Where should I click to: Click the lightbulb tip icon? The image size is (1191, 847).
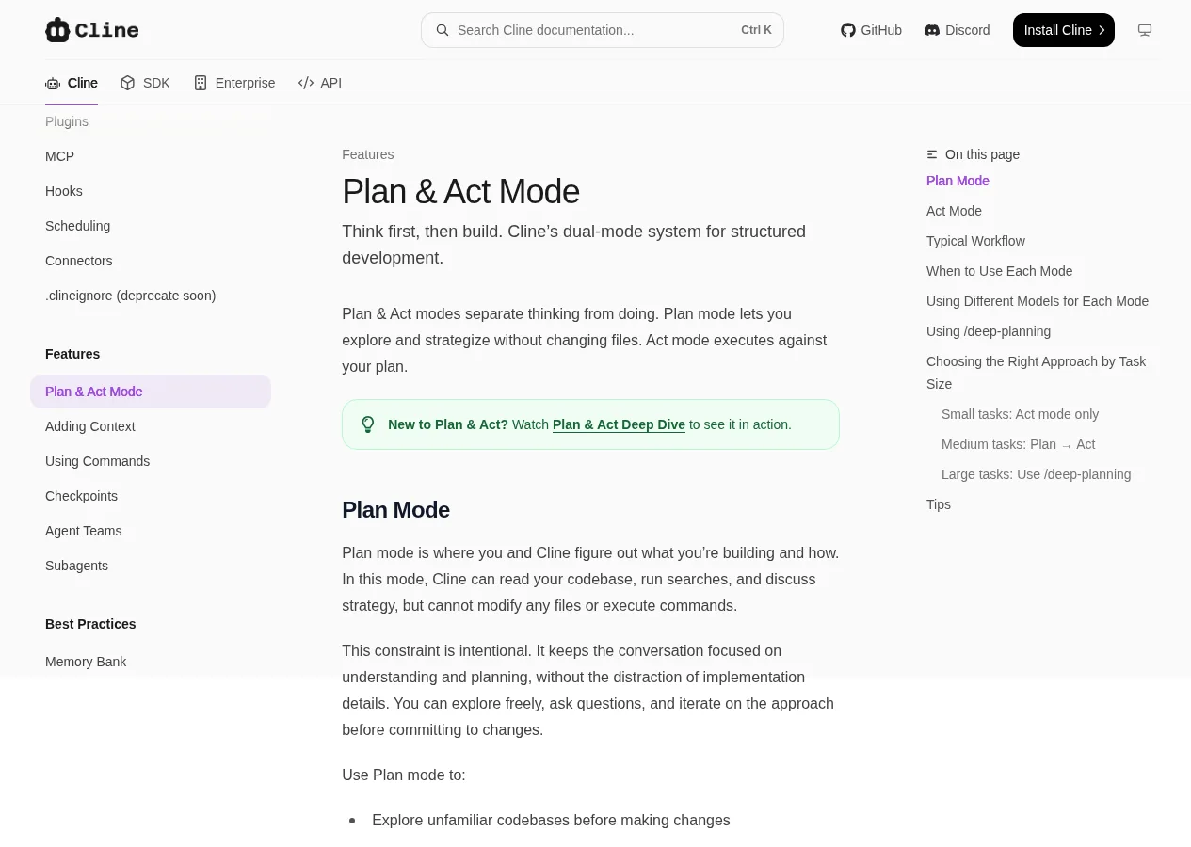tap(368, 424)
